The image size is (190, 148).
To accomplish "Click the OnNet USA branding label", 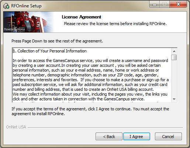I will pyautogui.click(x=16, y=127).
